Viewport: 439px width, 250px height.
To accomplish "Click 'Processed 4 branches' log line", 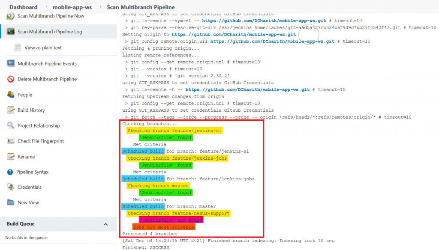I will point(150,234).
